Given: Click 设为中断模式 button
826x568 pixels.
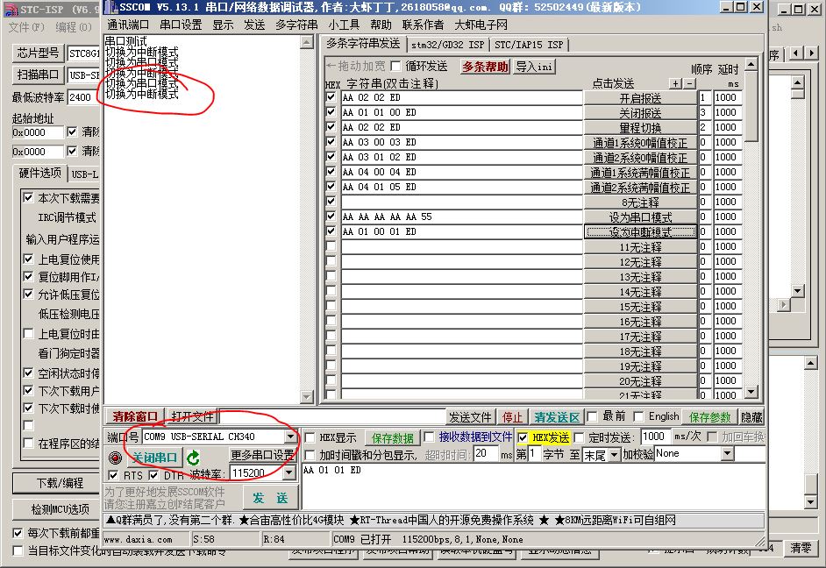Looking at the screenshot, I should pyautogui.click(x=640, y=231).
